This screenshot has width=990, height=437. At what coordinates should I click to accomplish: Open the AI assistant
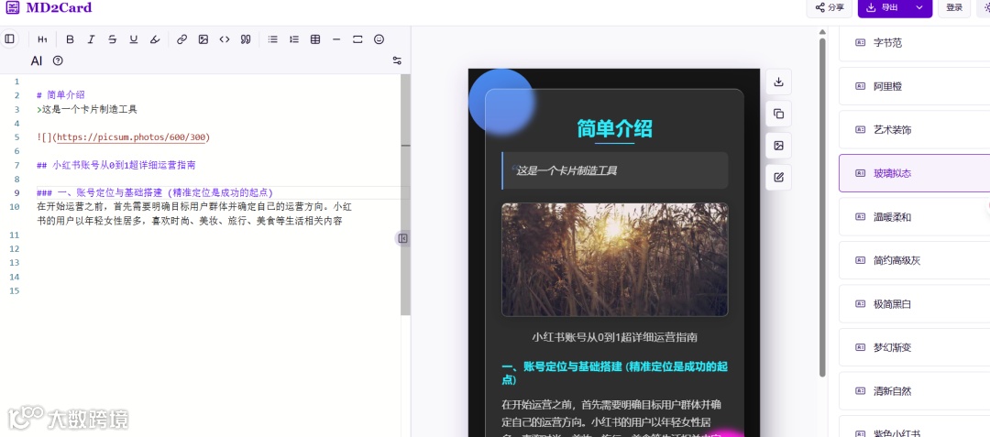37,60
